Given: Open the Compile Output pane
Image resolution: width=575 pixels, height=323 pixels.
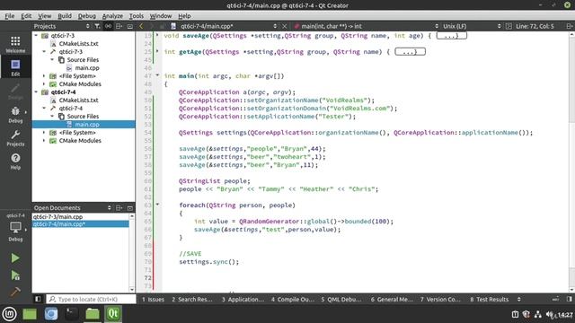Looking at the screenshot, I should click(292, 299).
